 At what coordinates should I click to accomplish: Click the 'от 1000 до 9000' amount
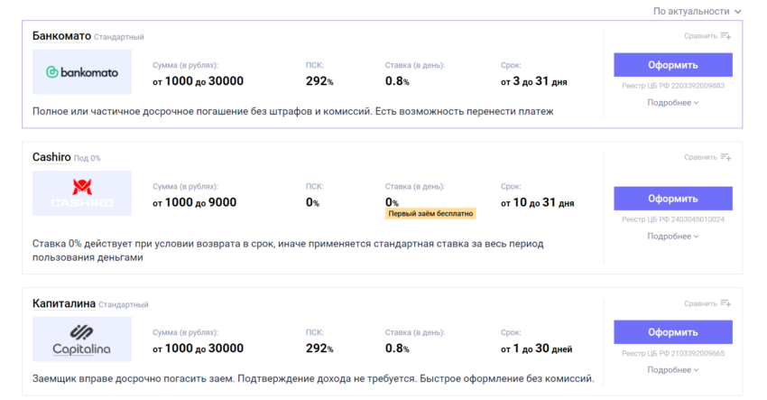click(194, 202)
